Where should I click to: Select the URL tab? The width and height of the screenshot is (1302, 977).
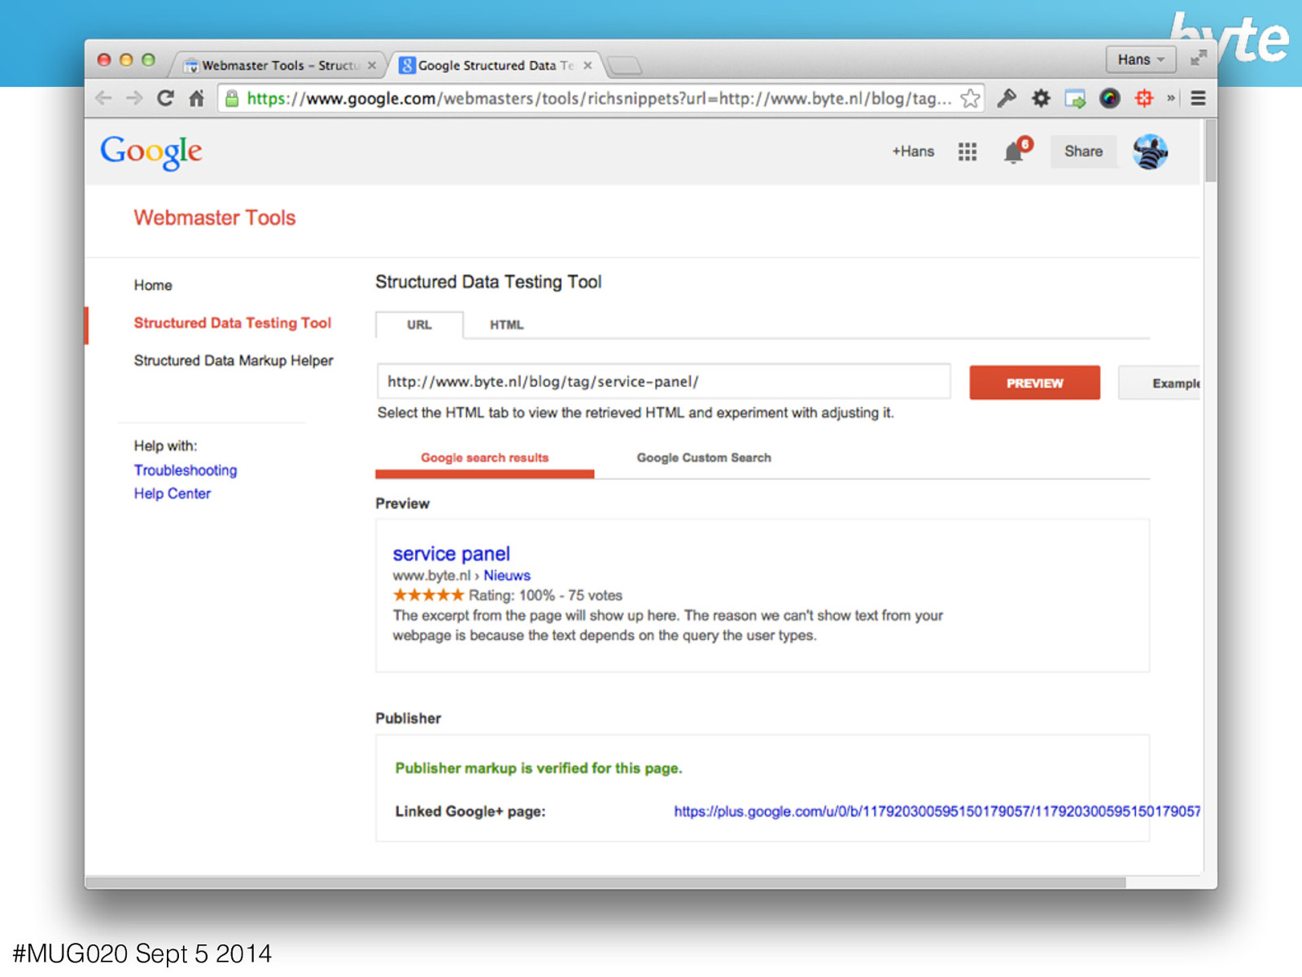click(x=419, y=325)
